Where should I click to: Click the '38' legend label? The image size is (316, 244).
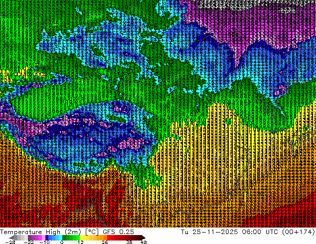pos(129,242)
